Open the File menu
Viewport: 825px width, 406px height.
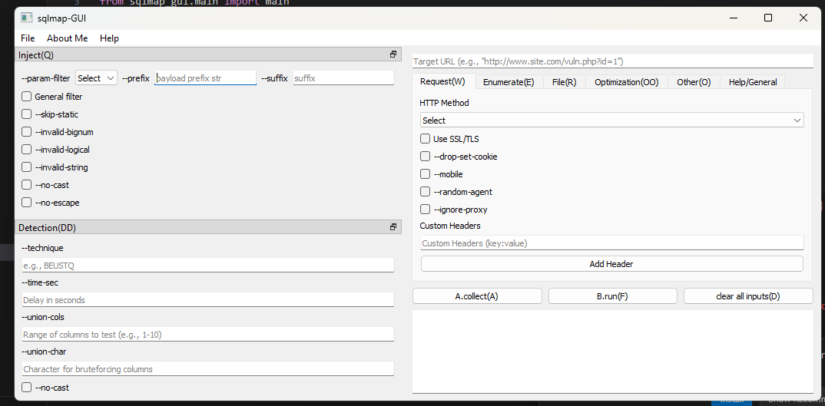28,38
